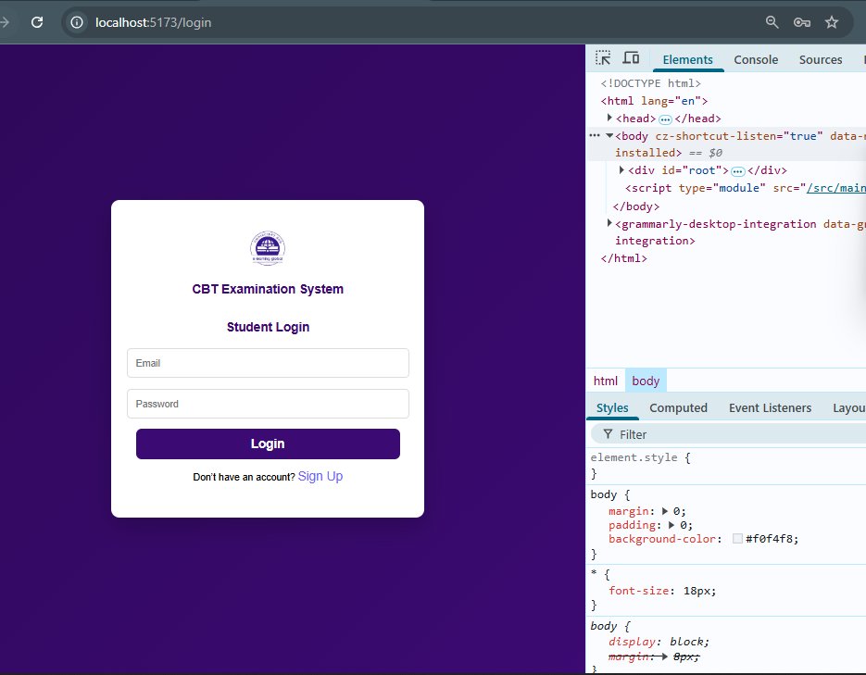The image size is (866, 675).
Task: Click the Login button
Action: [x=268, y=444]
